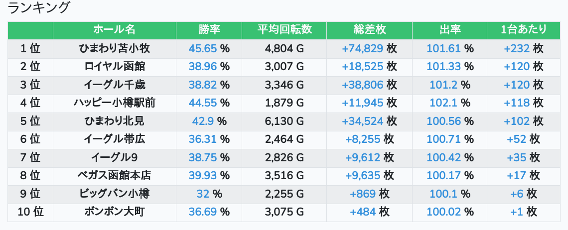This screenshot has height=230, width=568.
Task: Click the ボンボン大町 hall name
Action: pyautogui.click(x=115, y=212)
